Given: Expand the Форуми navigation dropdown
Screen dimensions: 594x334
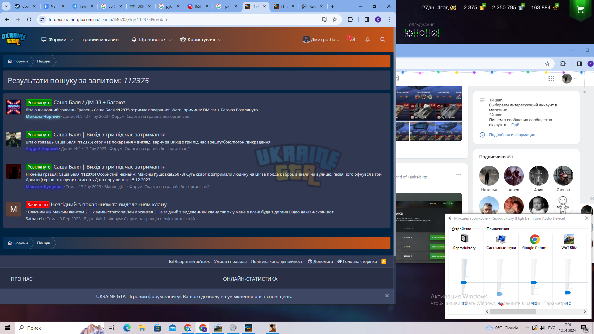Looking at the screenshot, I should [71, 40].
